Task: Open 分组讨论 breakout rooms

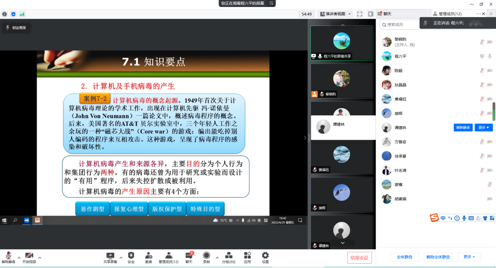Action: pos(228,258)
